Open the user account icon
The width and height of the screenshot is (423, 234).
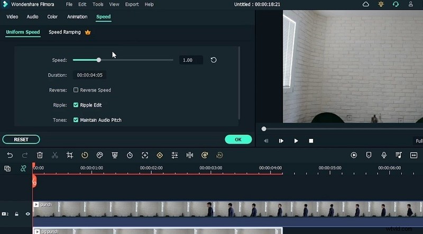[x=411, y=4]
